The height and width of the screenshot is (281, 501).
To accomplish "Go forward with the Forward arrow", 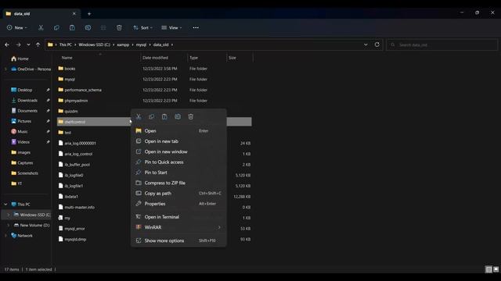I will [18, 44].
